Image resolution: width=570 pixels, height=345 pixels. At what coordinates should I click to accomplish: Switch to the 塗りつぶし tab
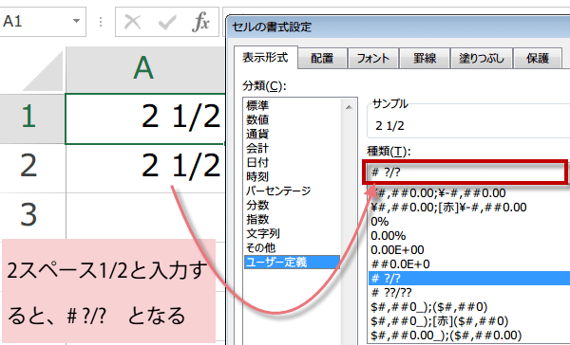coord(482,59)
